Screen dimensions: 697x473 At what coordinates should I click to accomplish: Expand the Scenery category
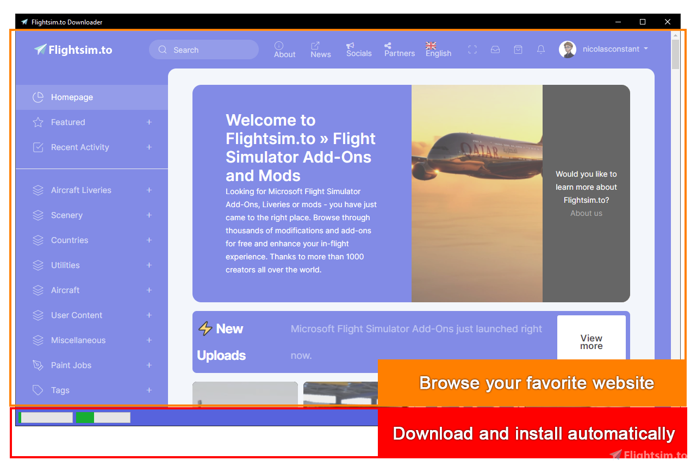pyautogui.click(x=149, y=215)
